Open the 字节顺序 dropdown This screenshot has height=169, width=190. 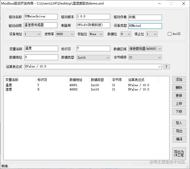coord(145,57)
